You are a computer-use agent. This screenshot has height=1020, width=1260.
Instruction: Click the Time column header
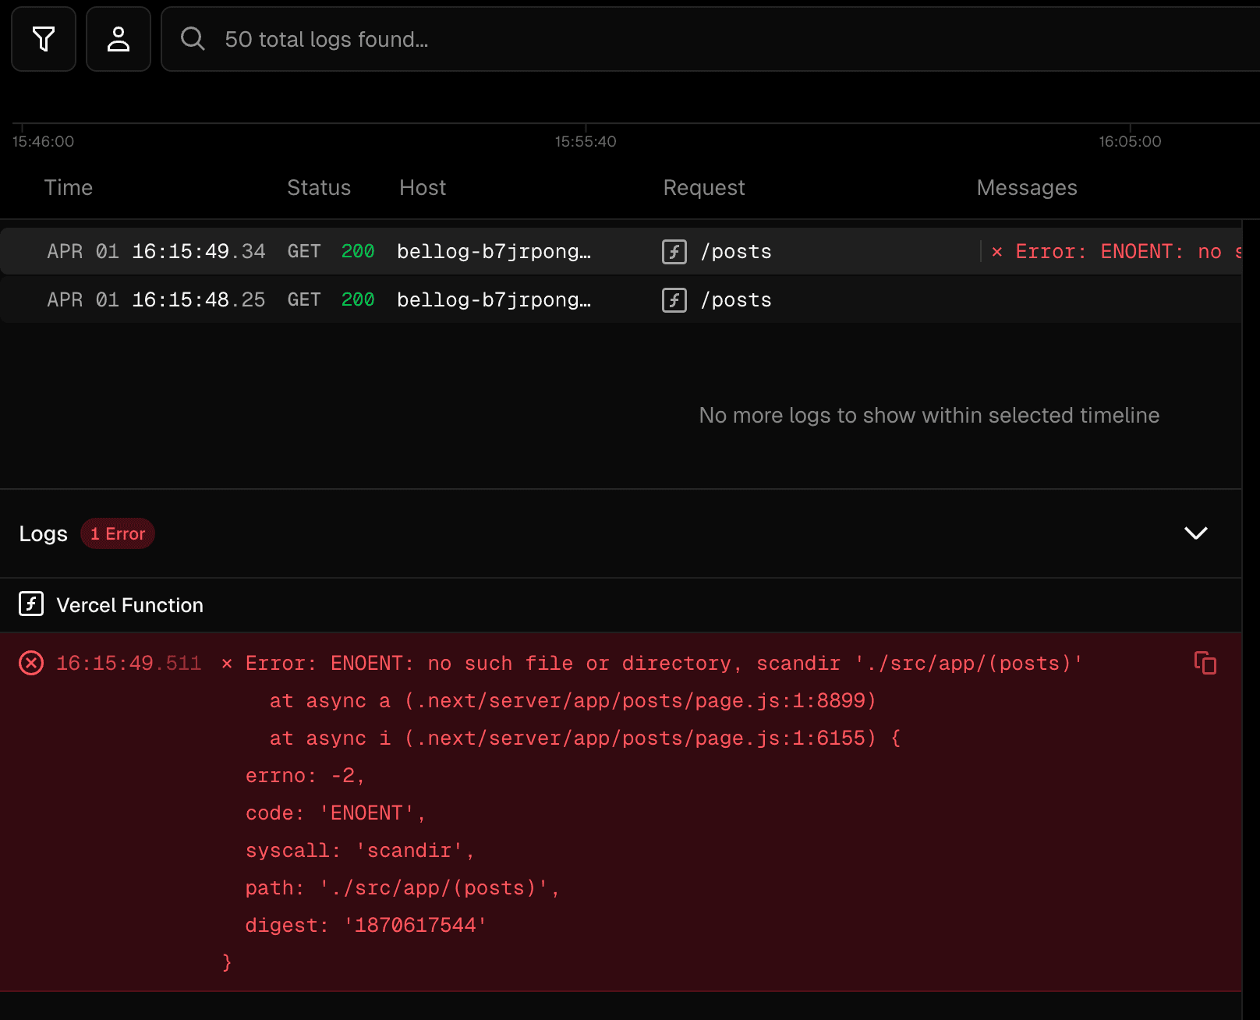pyautogui.click(x=69, y=188)
